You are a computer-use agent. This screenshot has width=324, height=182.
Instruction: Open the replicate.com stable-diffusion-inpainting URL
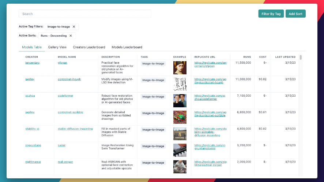click(x=210, y=132)
